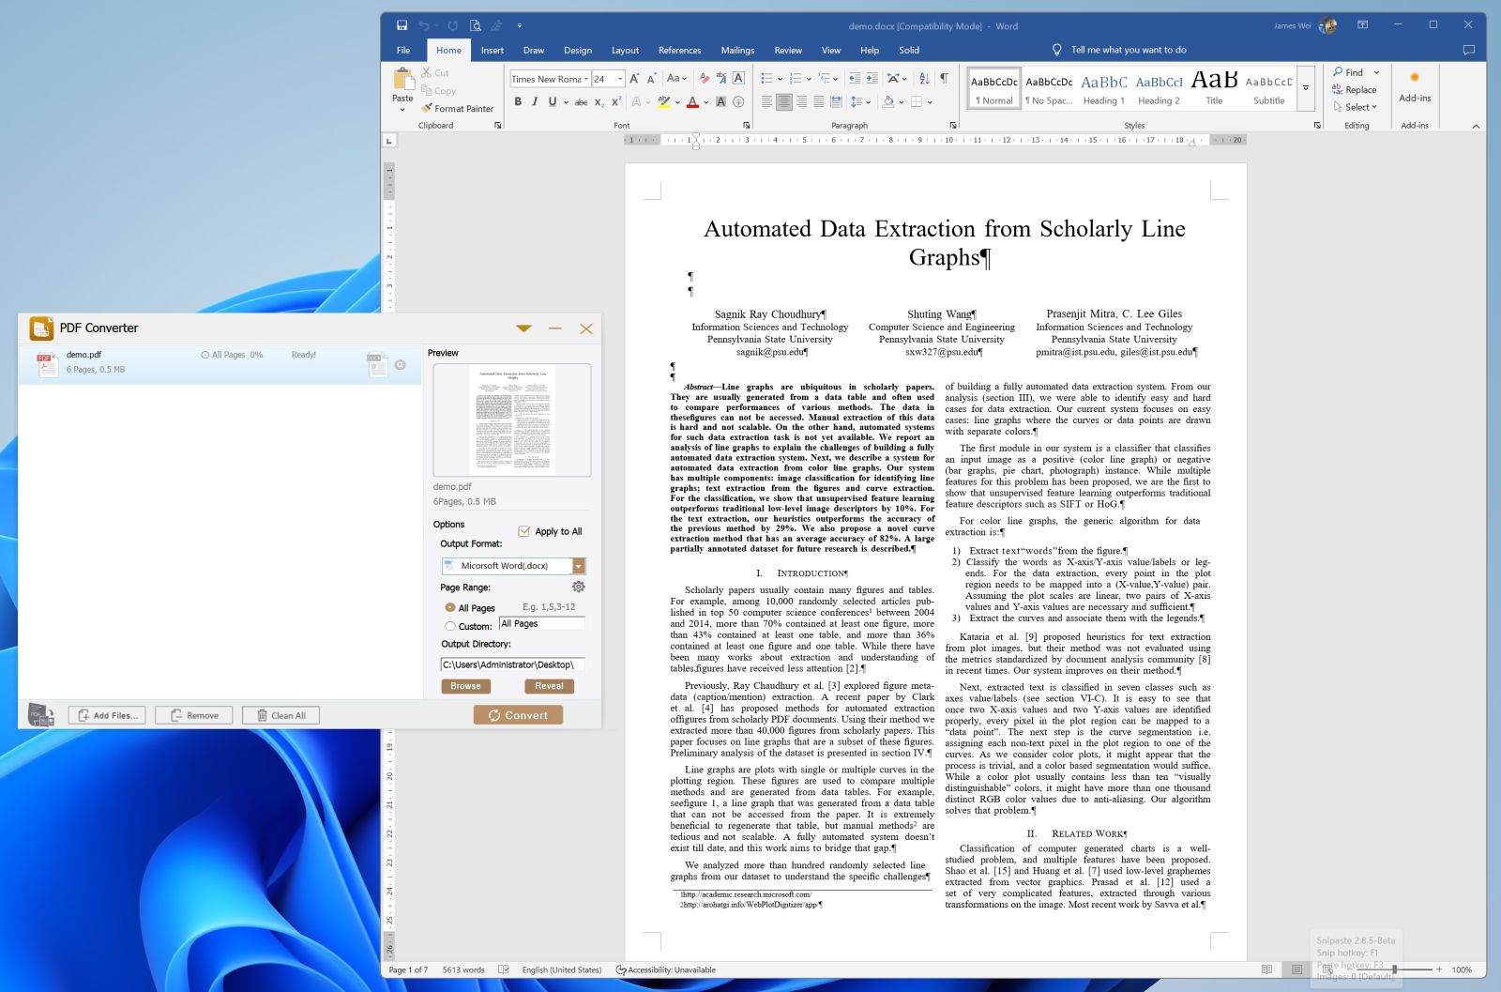
Task: Click Browse button for output directory
Action: pos(465,686)
